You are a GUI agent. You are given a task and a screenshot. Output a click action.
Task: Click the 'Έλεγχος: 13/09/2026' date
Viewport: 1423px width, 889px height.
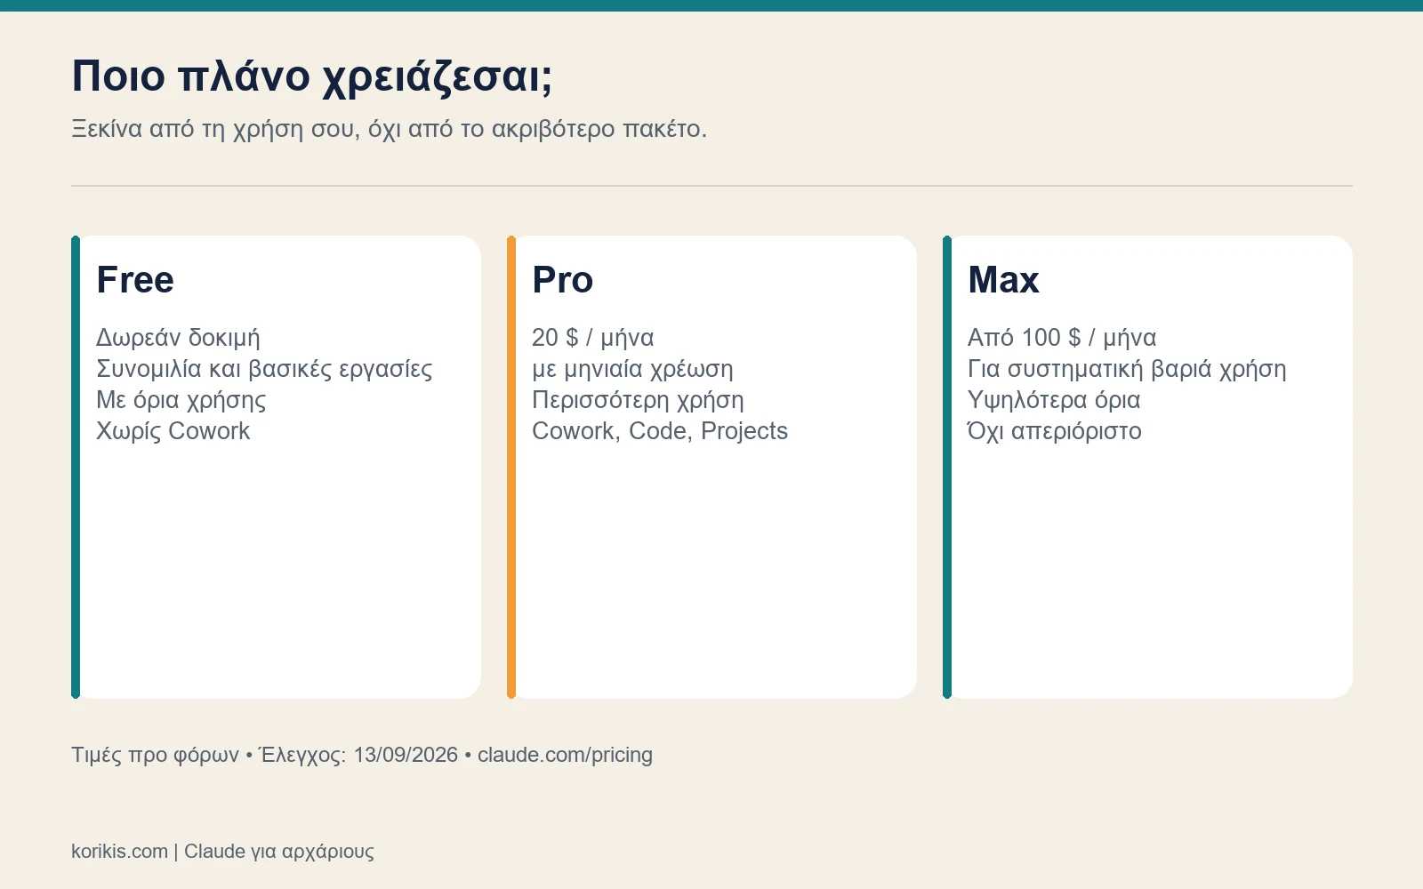(x=358, y=755)
